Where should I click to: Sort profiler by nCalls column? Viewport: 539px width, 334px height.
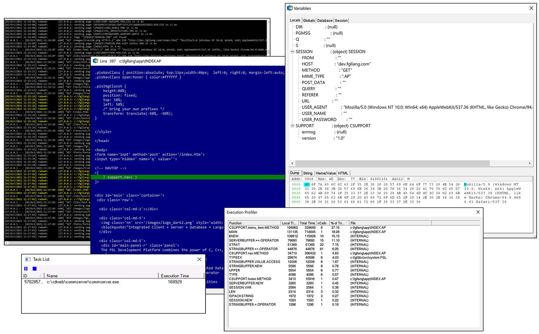coord(323,223)
